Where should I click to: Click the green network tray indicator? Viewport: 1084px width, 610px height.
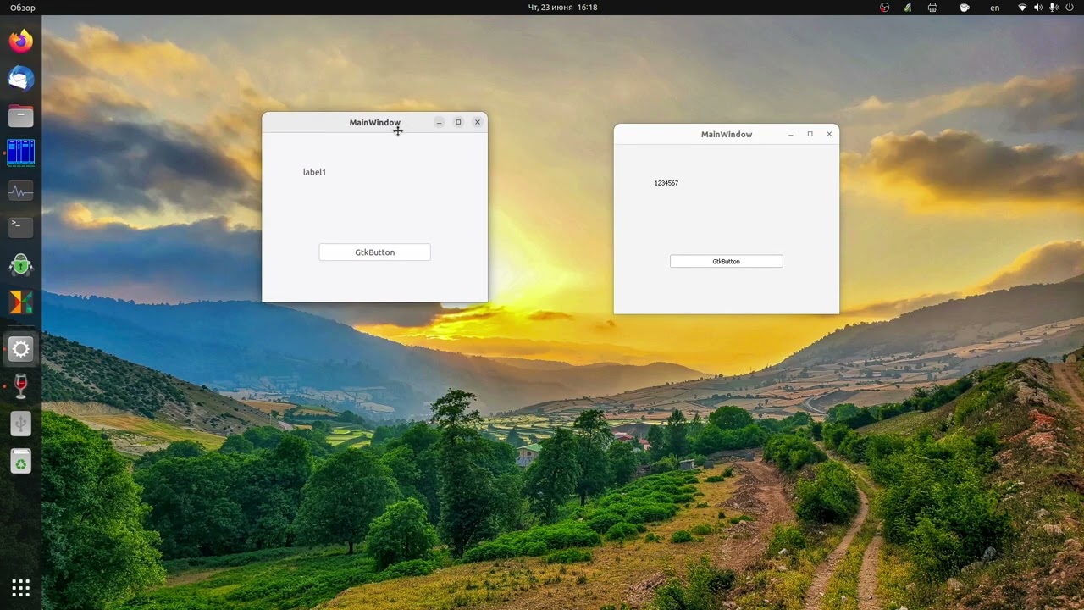tap(908, 8)
